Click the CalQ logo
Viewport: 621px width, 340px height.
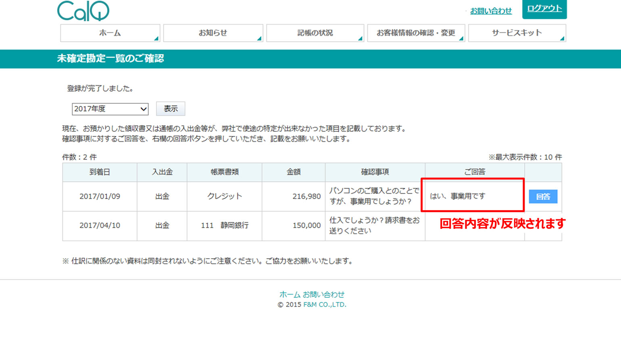pyautogui.click(x=83, y=10)
